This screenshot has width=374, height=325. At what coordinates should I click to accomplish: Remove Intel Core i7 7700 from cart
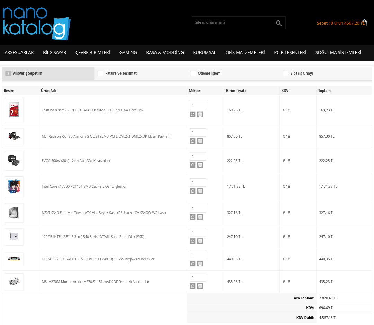(200, 191)
